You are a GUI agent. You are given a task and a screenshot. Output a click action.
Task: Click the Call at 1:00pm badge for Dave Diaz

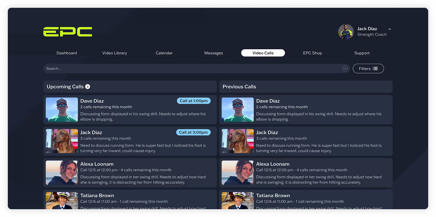coord(194,101)
